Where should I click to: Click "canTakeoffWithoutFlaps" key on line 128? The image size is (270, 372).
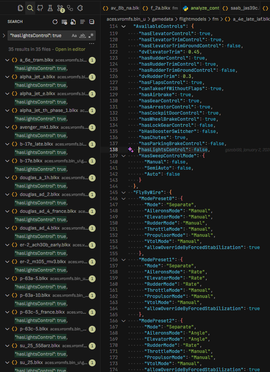172,89
